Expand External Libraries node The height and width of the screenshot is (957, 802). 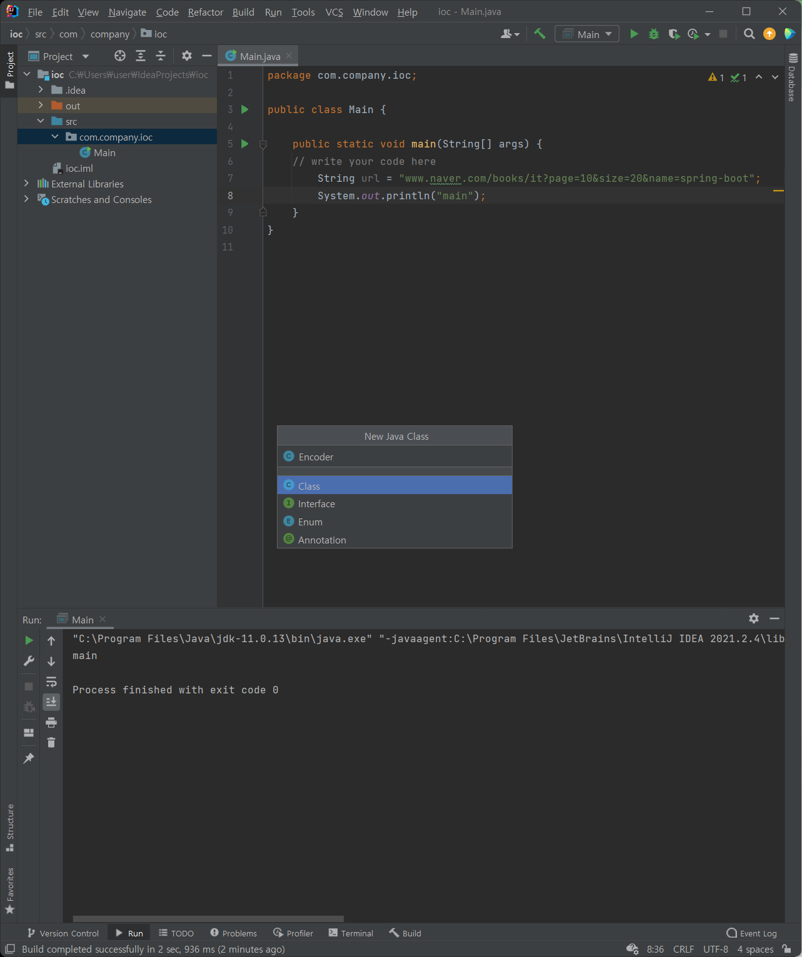point(26,184)
